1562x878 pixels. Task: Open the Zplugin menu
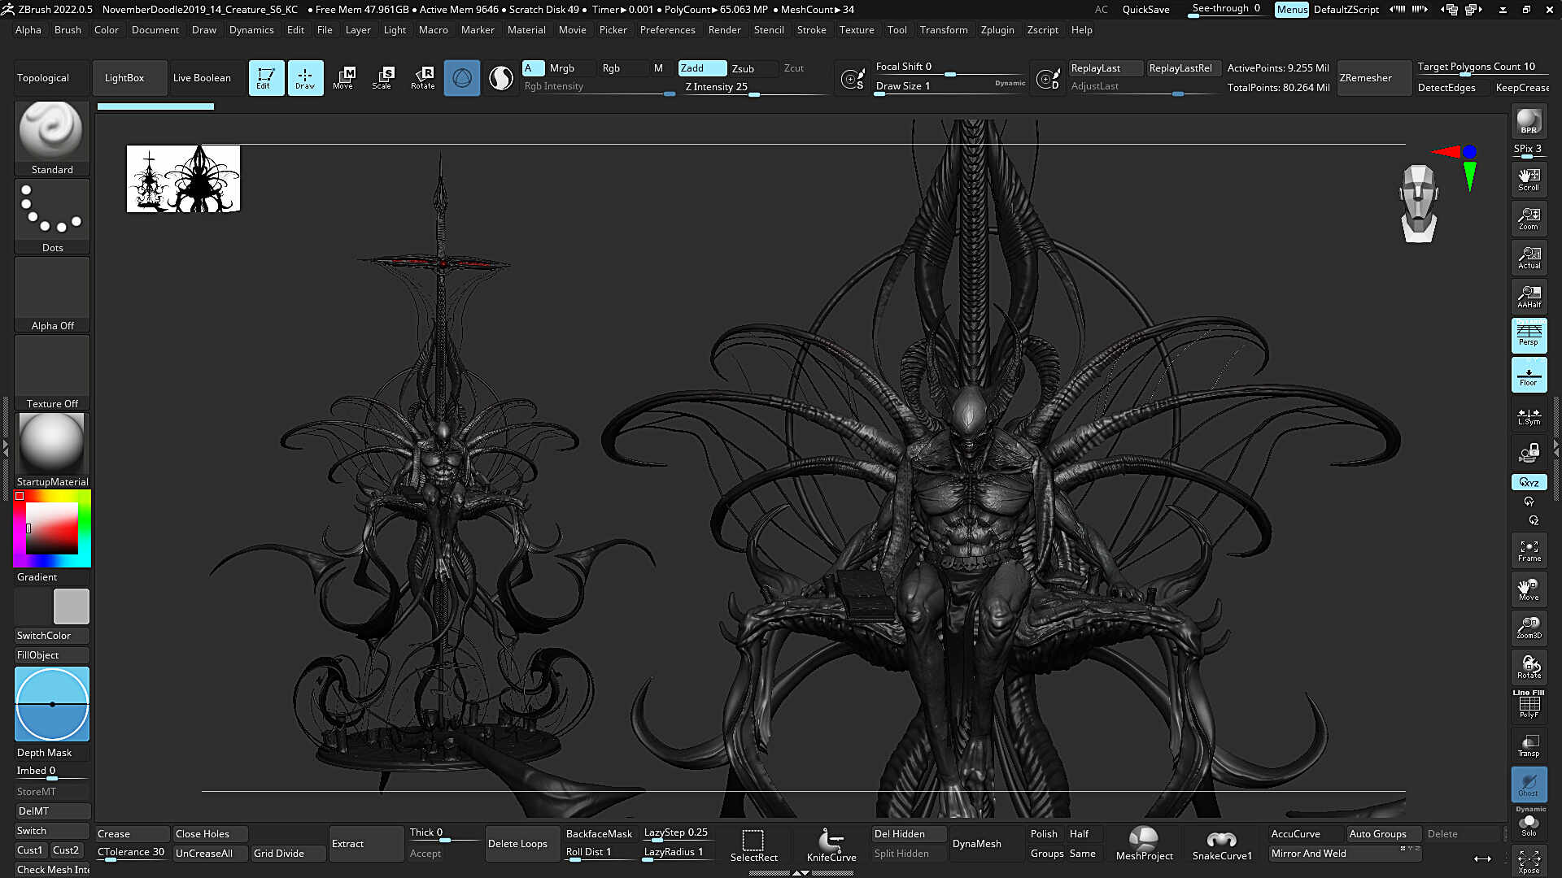(x=997, y=30)
